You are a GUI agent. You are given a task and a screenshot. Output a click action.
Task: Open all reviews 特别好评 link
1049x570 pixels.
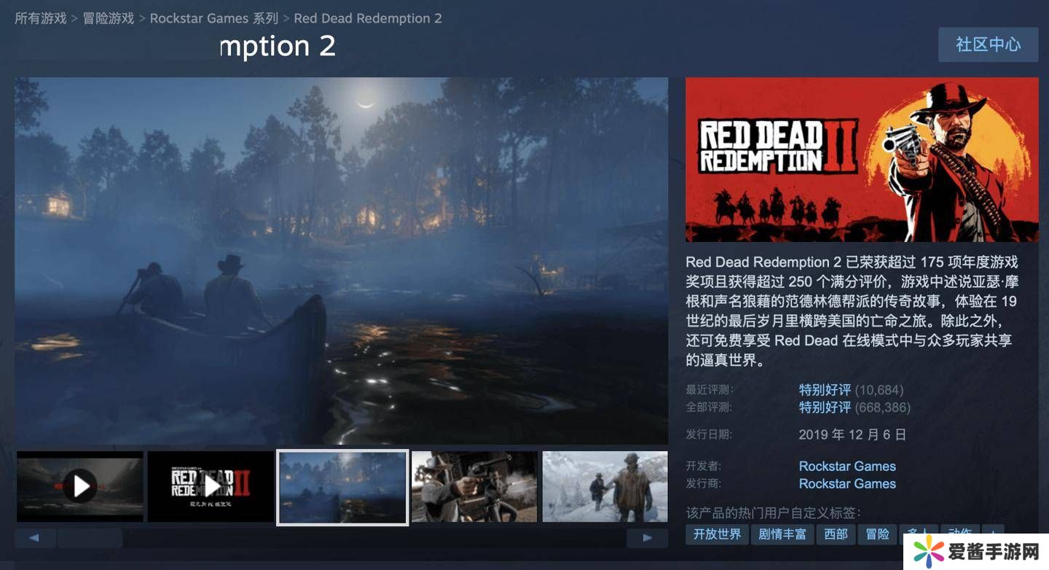825,407
